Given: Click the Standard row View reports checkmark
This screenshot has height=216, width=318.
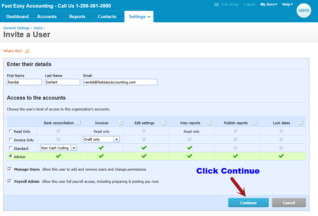Looking at the screenshot, I should click(190, 148).
